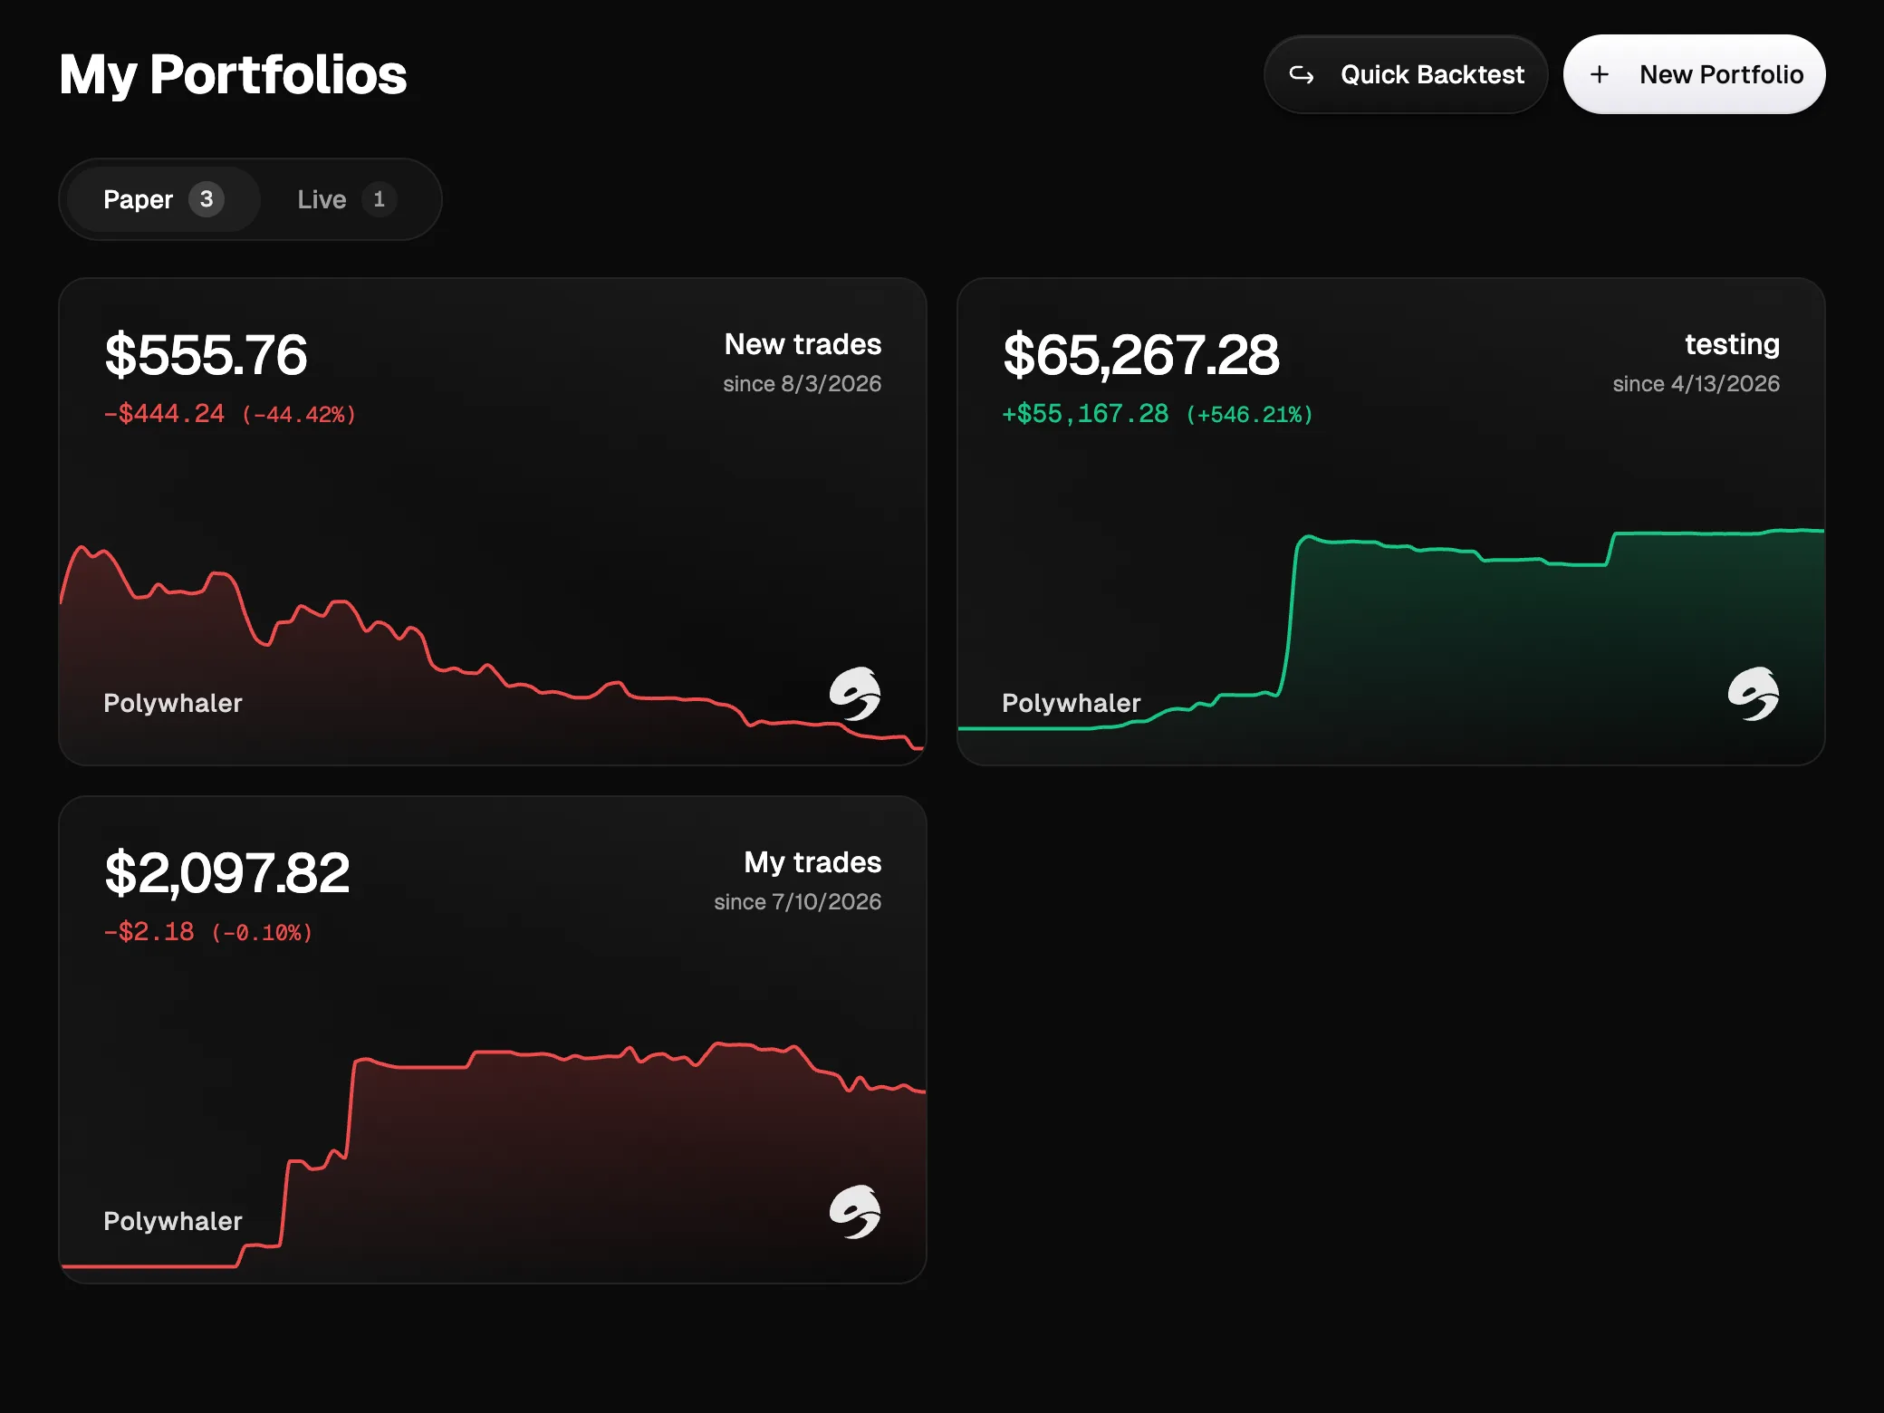Click the -$2.18 (-0.10%) loss figure
The width and height of the screenshot is (1884, 1413).
coord(208,932)
